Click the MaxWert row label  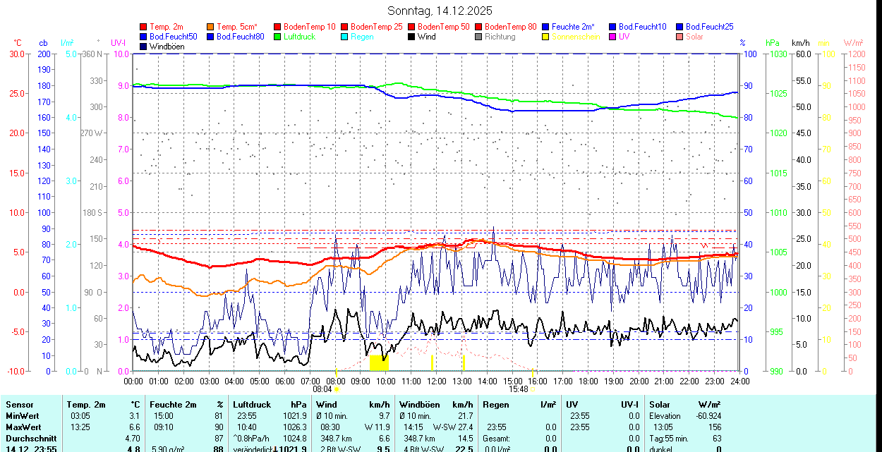click(x=23, y=427)
